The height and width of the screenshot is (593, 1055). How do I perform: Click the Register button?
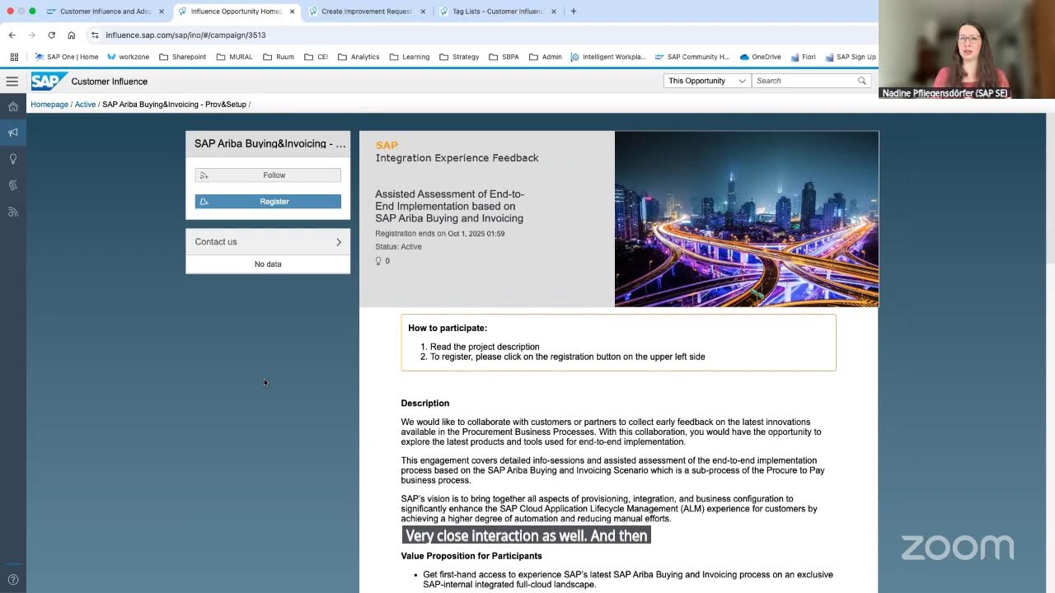(268, 202)
